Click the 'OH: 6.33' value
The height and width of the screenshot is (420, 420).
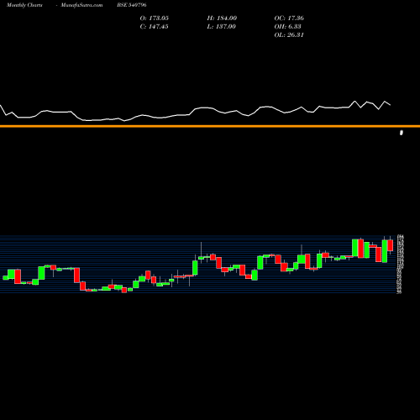tap(287, 26)
